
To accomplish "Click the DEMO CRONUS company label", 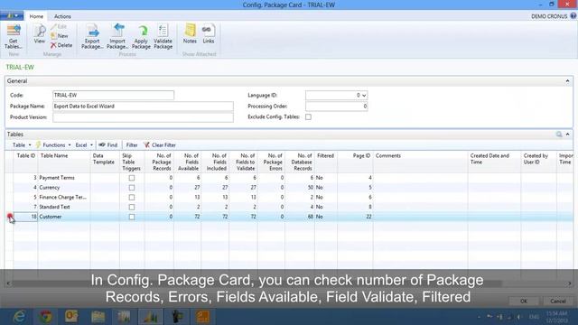I will click(x=549, y=16).
